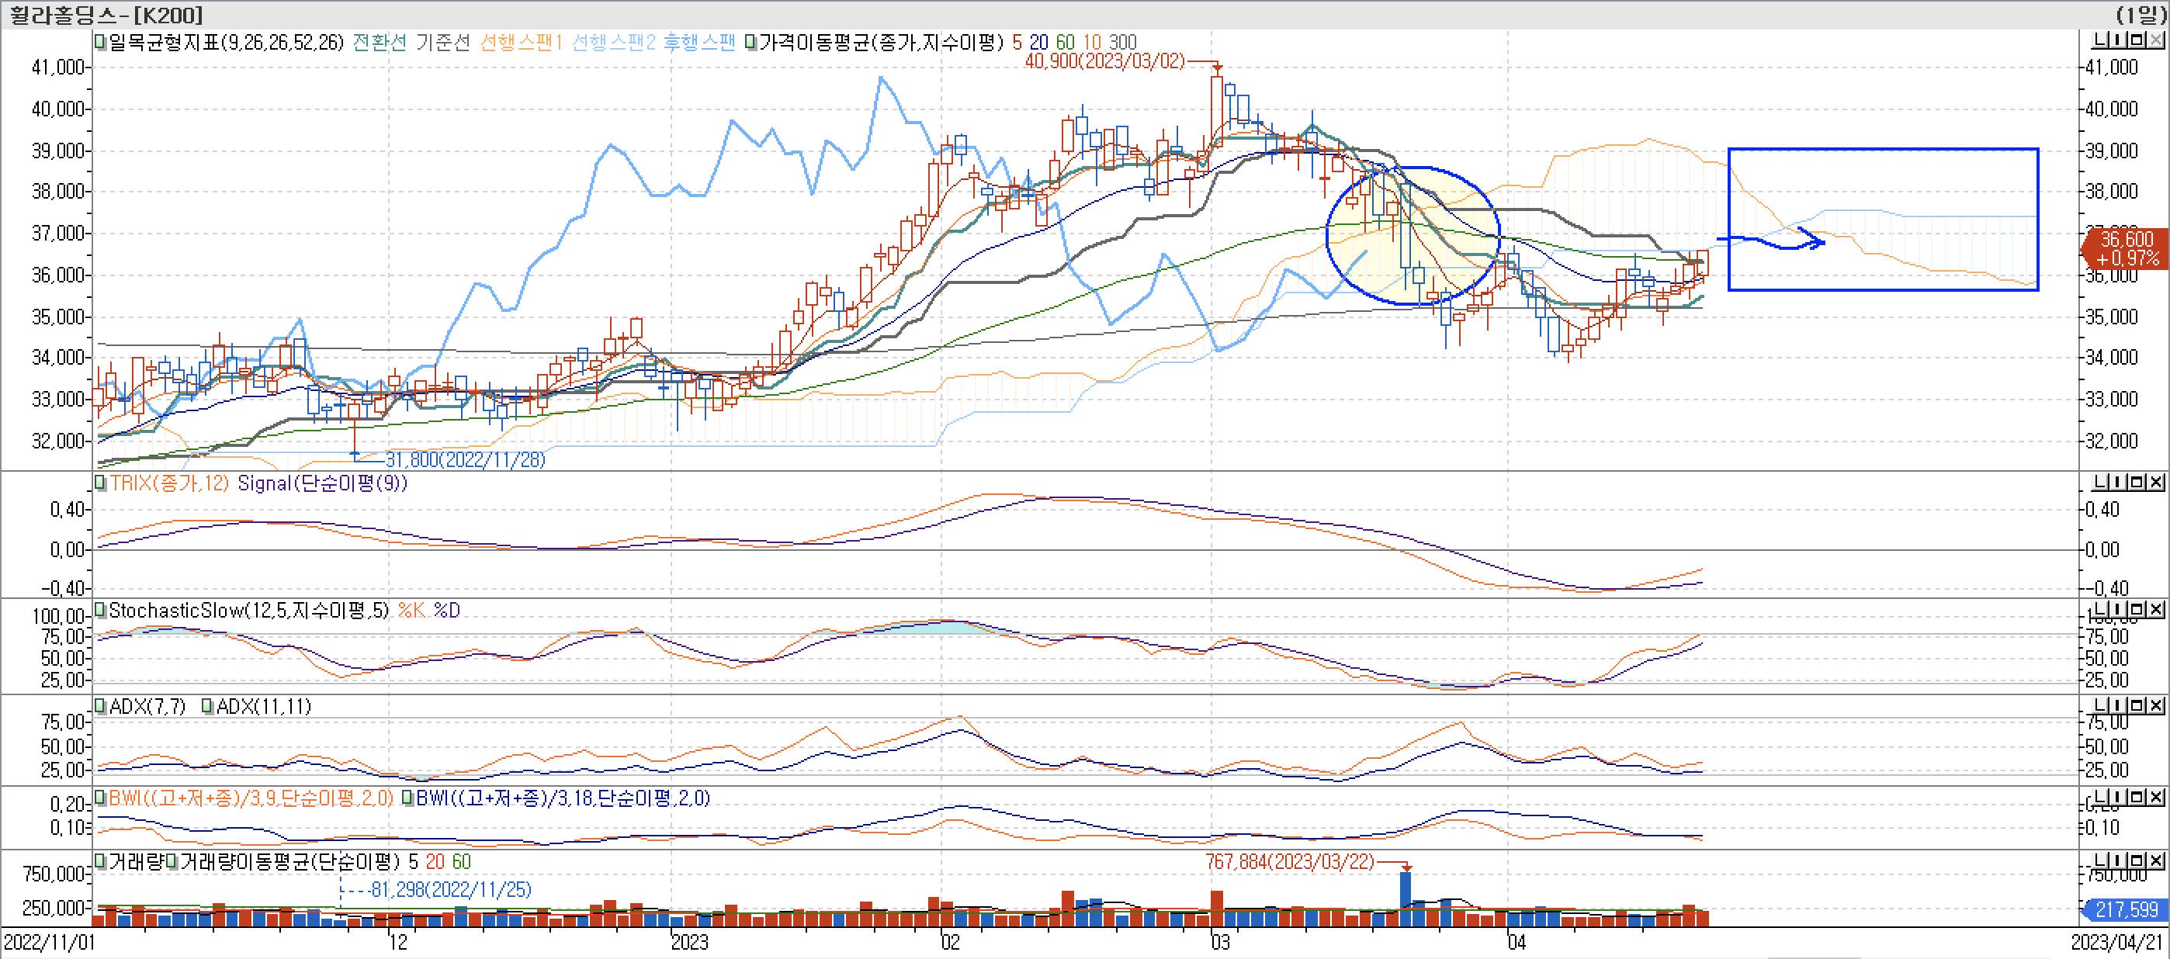This screenshot has height=959, width=2170.
Task: Click the vertical bar icon in price panel
Action: (x=2119, y=40)
